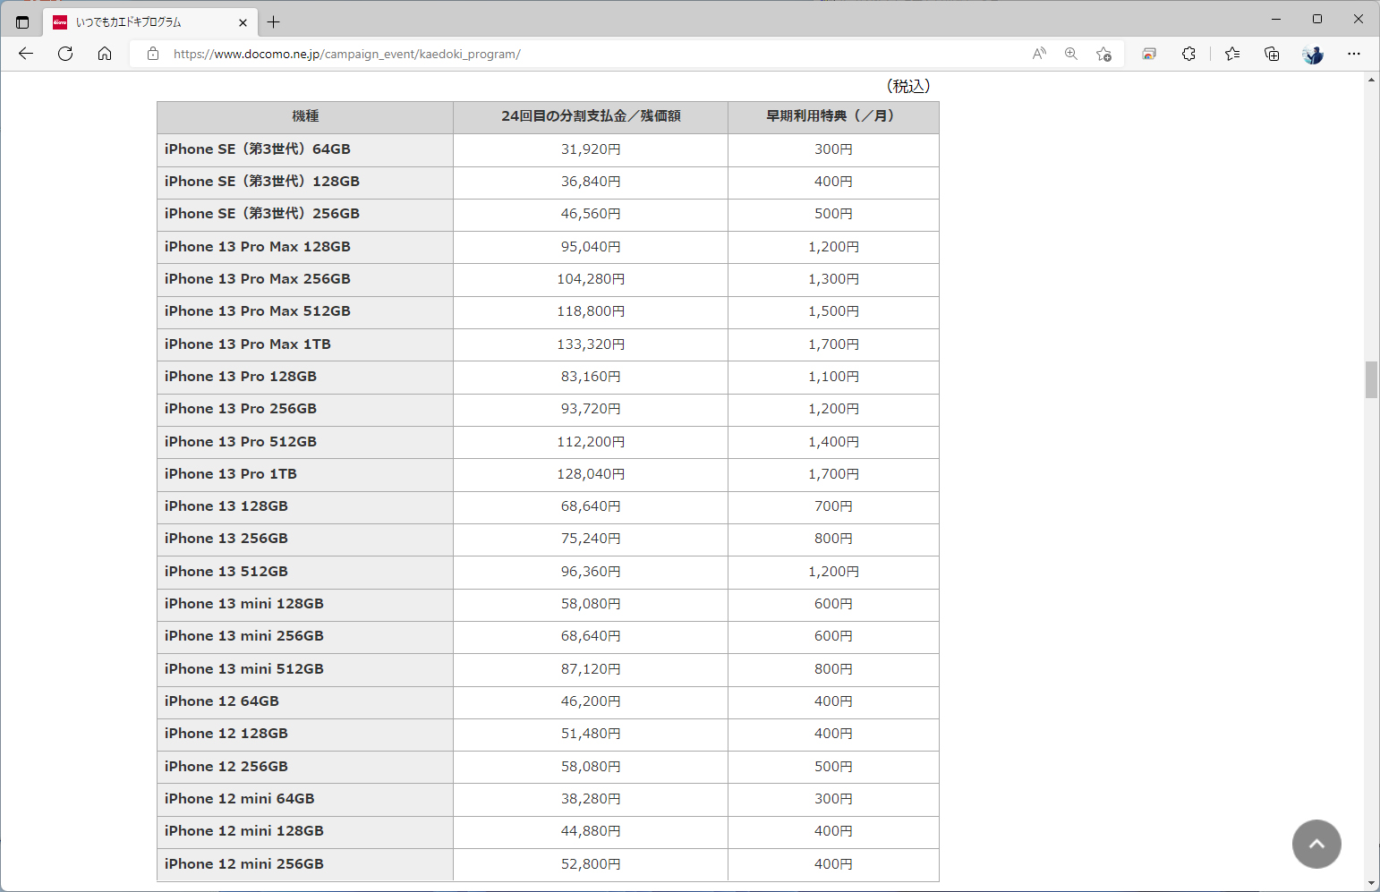
Task: Select iPhone 12 128GB row label
Action: point(226,734)
